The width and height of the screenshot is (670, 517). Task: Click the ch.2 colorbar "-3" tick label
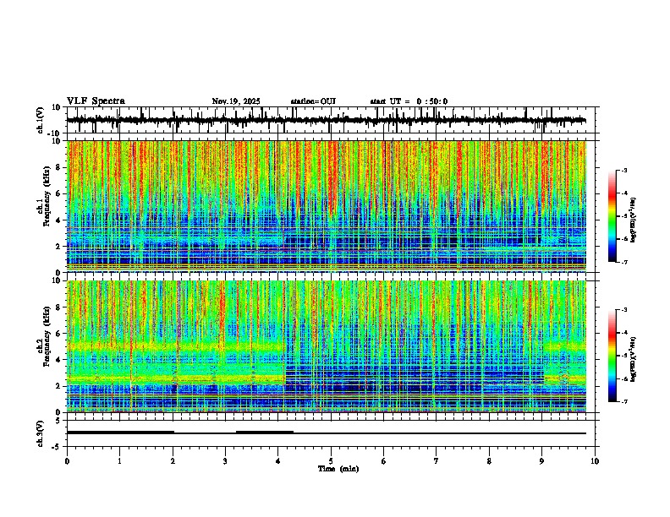(624, 310)
